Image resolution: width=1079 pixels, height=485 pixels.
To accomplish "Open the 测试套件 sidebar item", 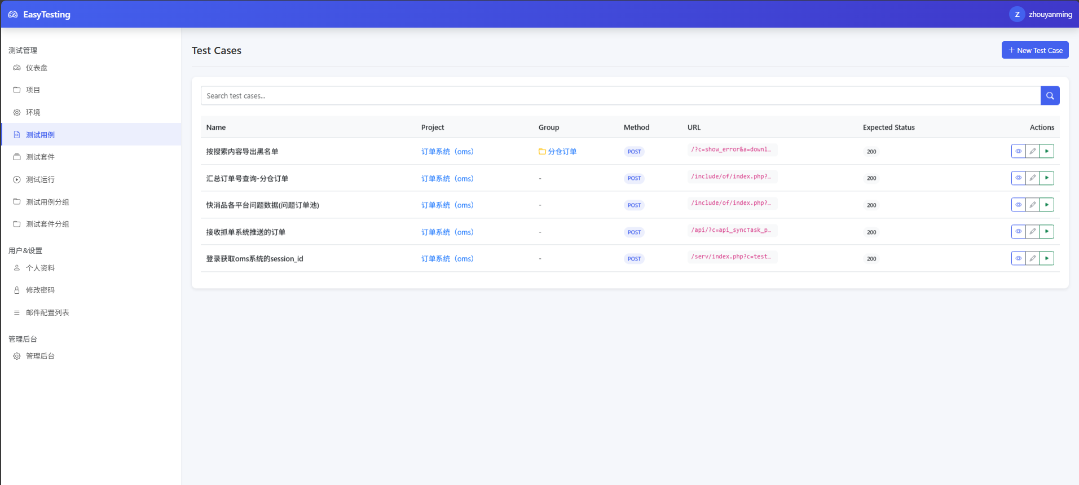I will [91, 157].
